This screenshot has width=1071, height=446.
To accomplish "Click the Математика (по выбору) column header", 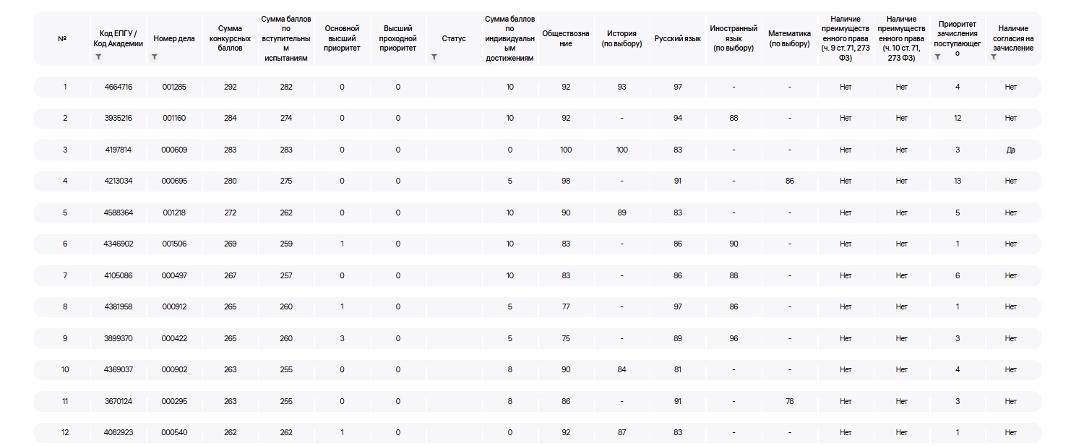I will coord(789,38).
